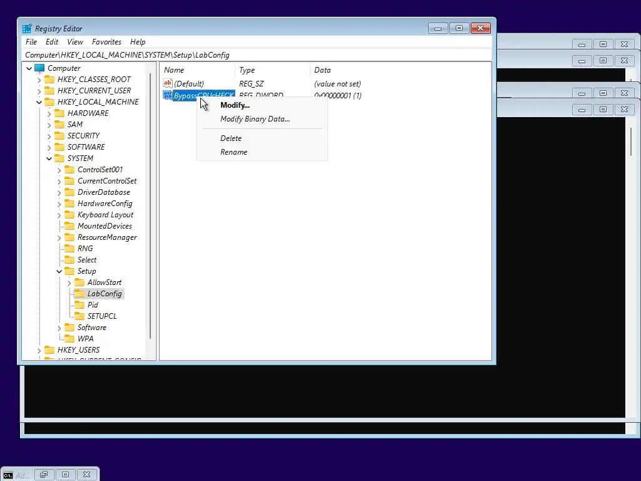
Task: Expand HKEY_CURRENT_USER node
Action: click(x=39, y=91)
